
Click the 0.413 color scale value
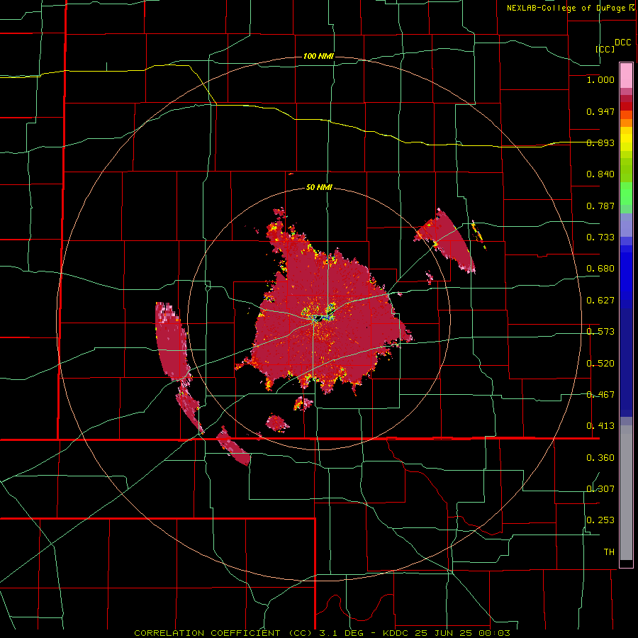point(600,426)
